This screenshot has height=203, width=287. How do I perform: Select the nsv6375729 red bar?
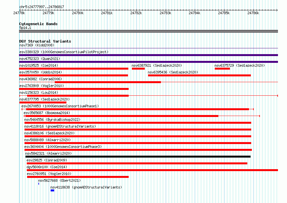point(222,69)
